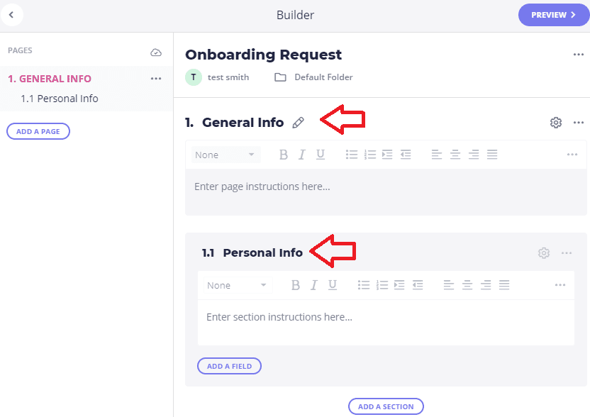Go back using the top-left arrow
This screenshot has width=590, height=417.
11,15
